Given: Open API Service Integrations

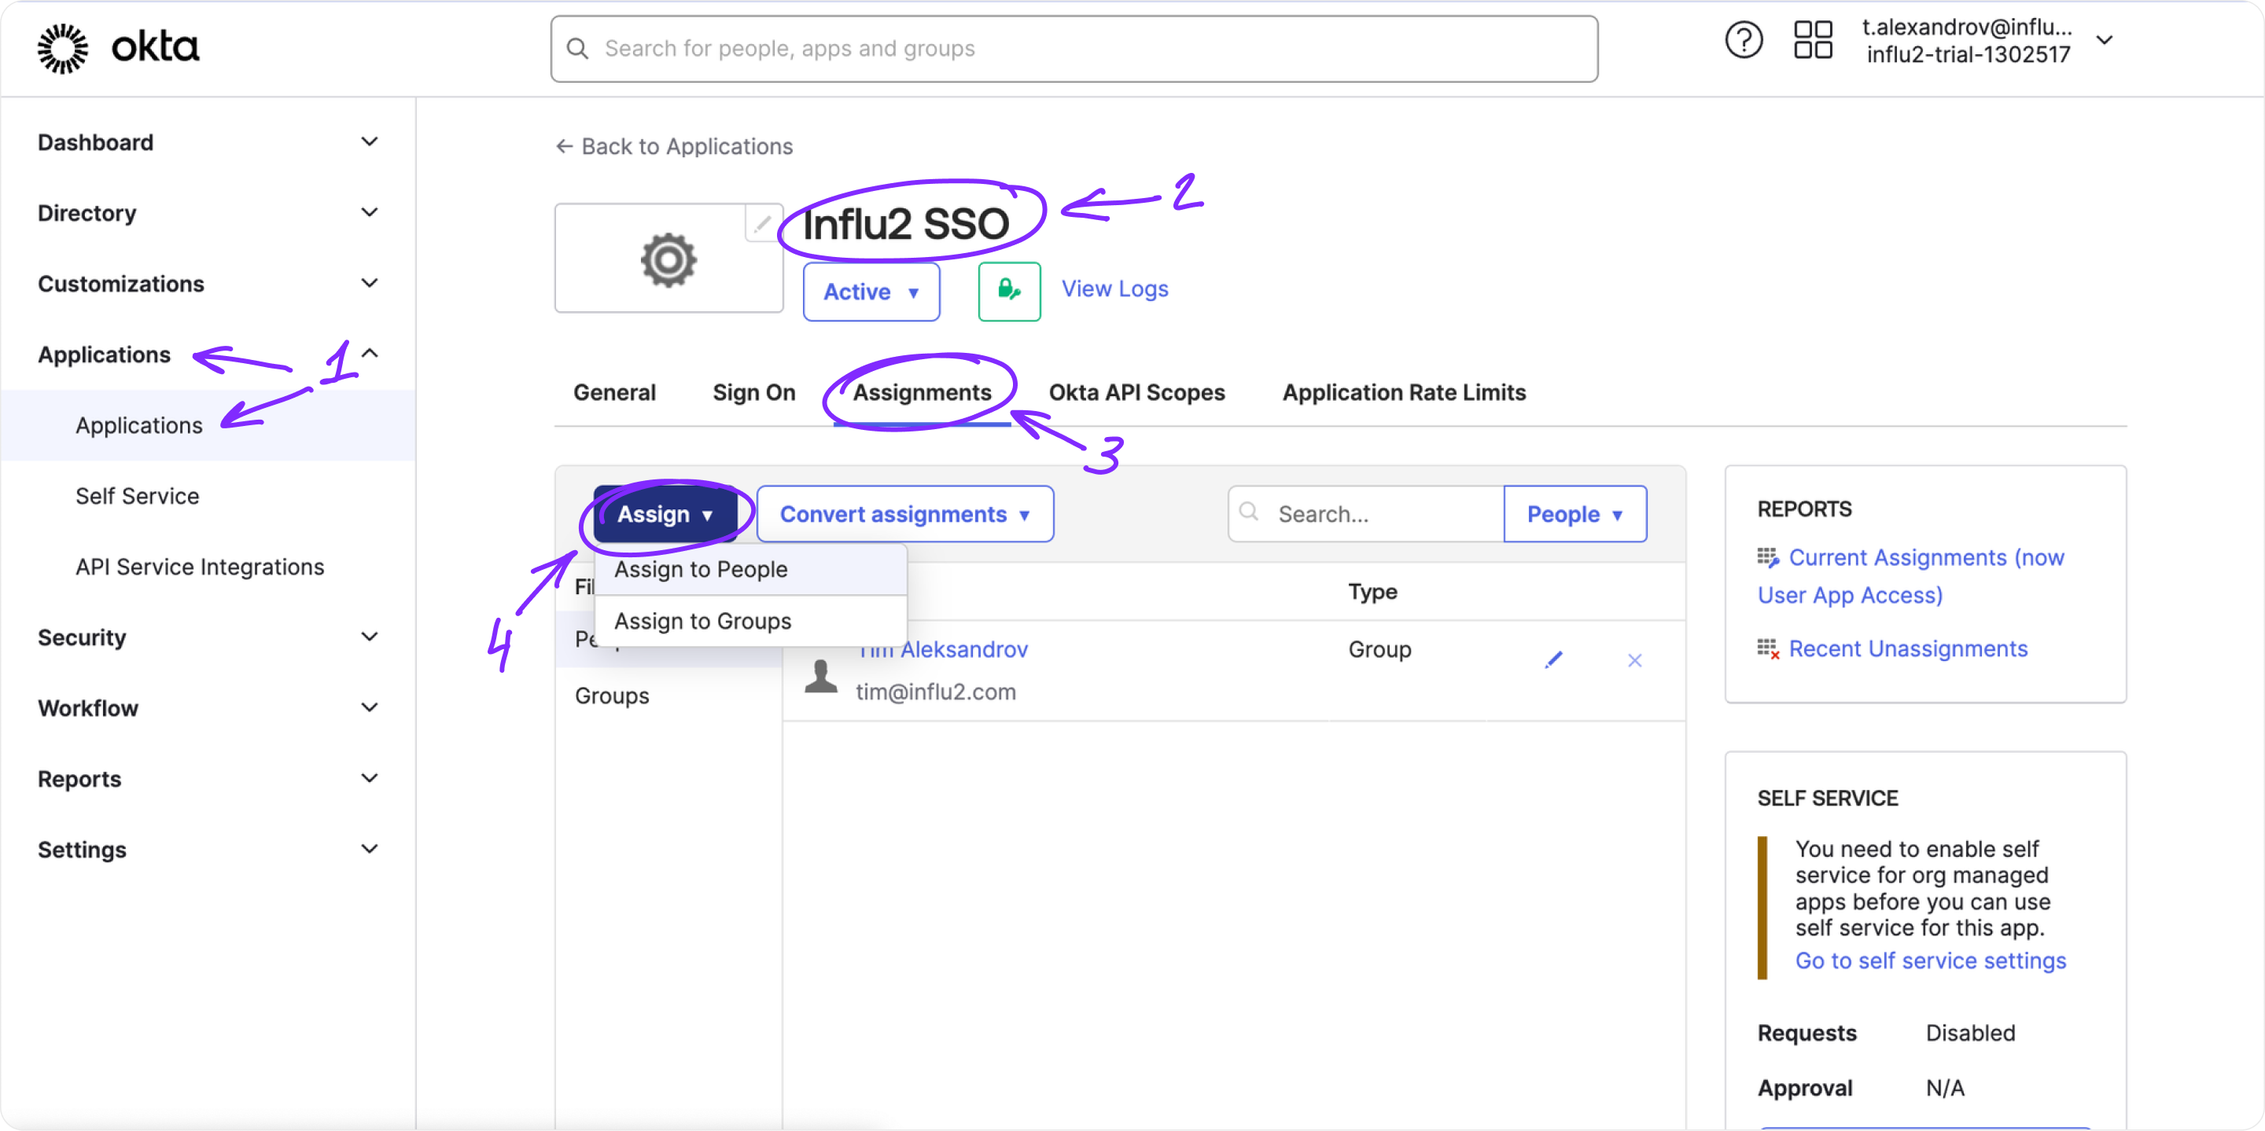Looking at the screenshot, I should click(x=200, y=567).
